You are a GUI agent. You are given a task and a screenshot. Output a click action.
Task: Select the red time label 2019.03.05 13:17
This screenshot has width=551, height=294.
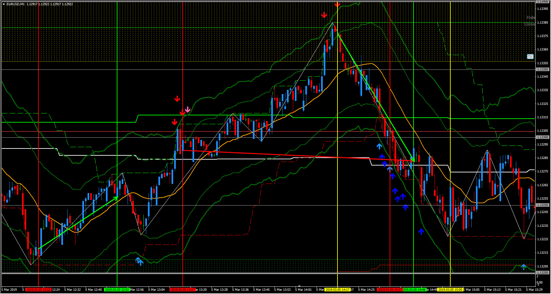(182, 289)
